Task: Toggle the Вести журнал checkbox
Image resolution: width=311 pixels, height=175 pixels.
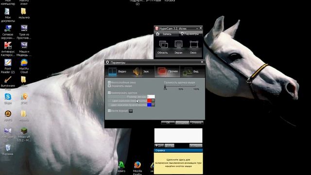Action: pos(109,111)
